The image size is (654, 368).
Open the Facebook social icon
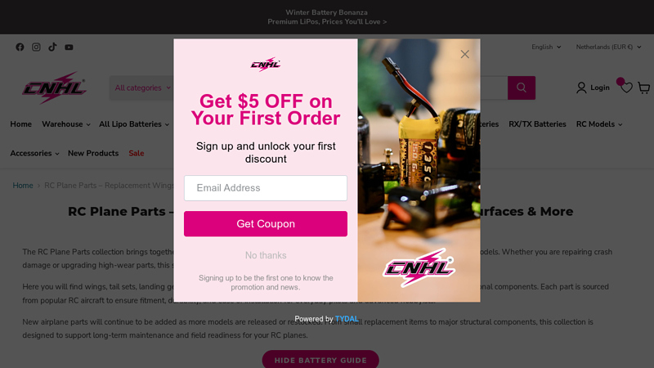[x=20, y=47]
